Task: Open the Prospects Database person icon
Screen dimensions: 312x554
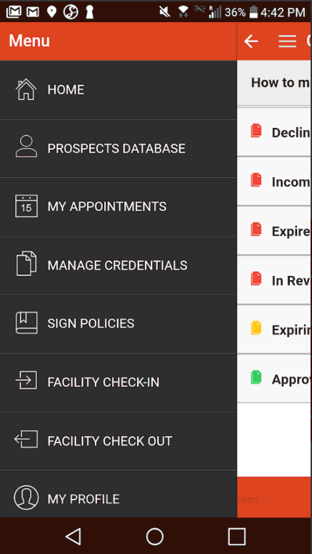Action: click(26, 147)
